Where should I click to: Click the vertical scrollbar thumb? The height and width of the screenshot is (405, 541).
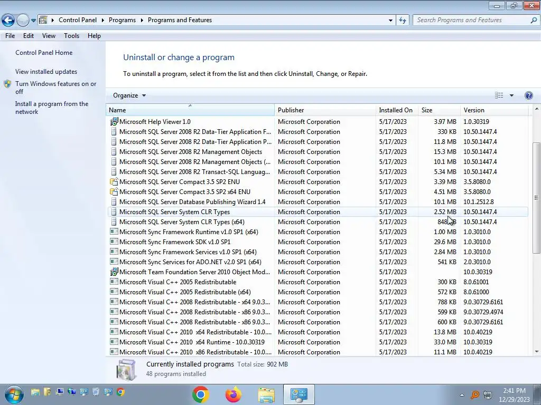tap(537, 198)
